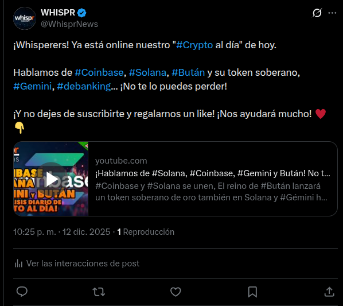Image resolution: width=343 pixels, height=306 pixels.
Task: Click Ver las interacciones de post
Action: point(77,264)
